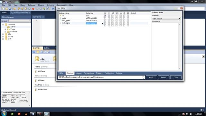206x116 pixels.
Task: Toggle the PK checkbox for the id row
Action: 105,16
